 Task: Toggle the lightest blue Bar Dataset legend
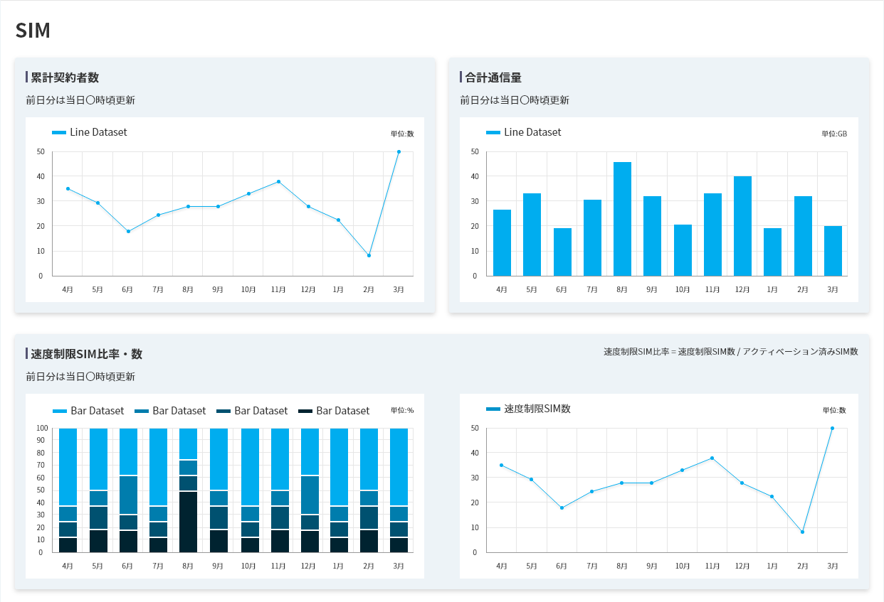(88, 411)
